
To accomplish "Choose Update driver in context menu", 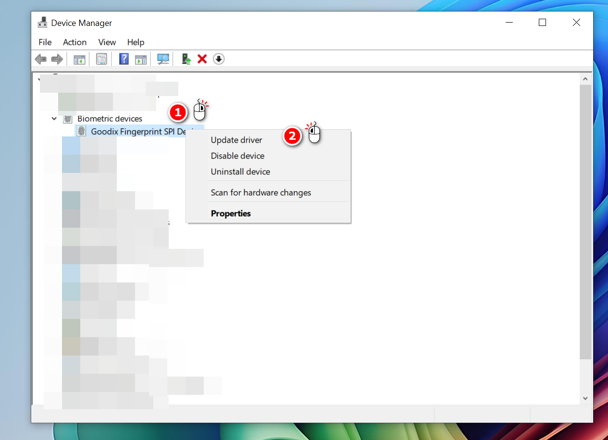I will click(236, 140).
